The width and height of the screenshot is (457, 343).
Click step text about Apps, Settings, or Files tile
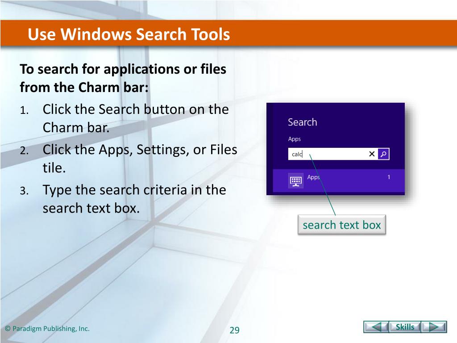click(x=140, y=159)
